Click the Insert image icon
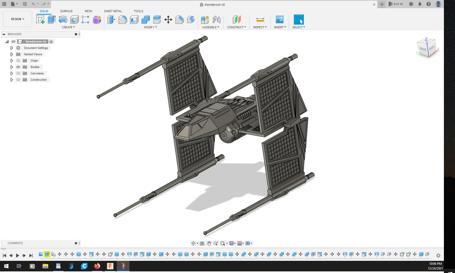The width and height of the screenshot is (455, 273). (280, 20)
